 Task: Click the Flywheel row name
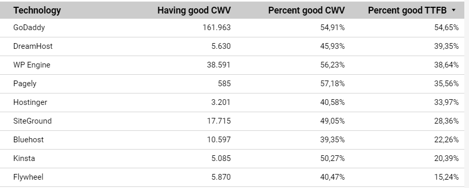click(x=28, y=177)
